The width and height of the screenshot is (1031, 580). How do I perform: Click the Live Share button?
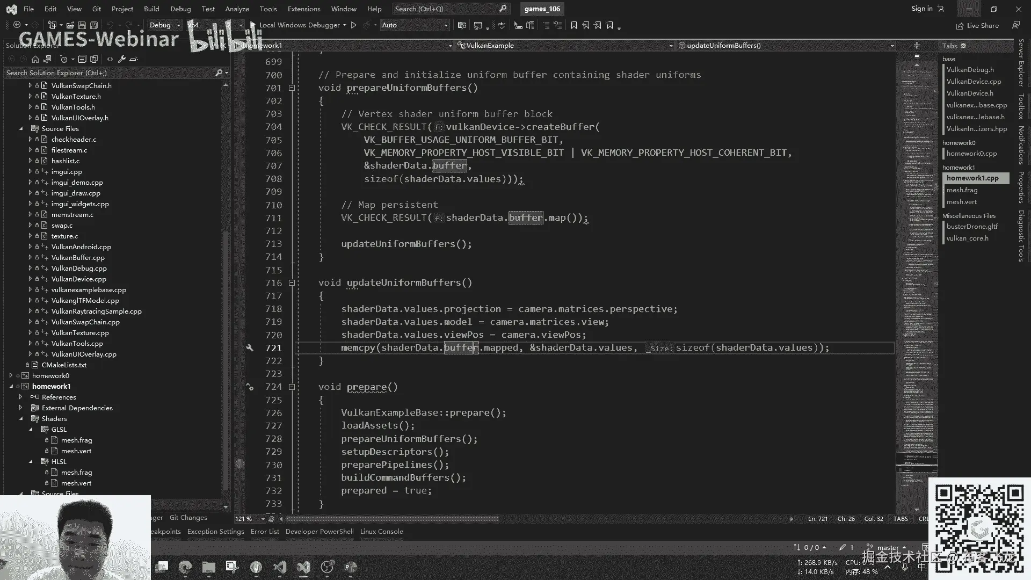pos(977,25)
